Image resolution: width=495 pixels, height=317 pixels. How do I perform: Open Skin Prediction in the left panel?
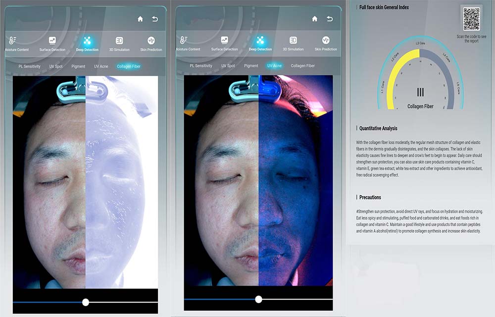151,43
